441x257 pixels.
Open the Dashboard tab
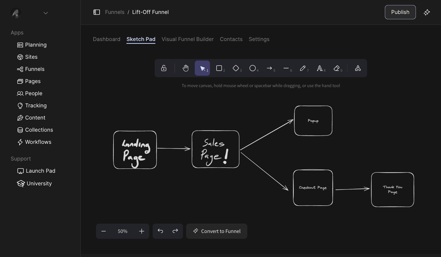click(107, 39)
